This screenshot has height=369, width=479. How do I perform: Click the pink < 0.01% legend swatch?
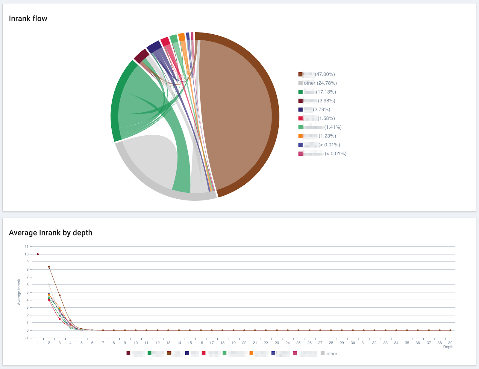[x=300, y=154]
